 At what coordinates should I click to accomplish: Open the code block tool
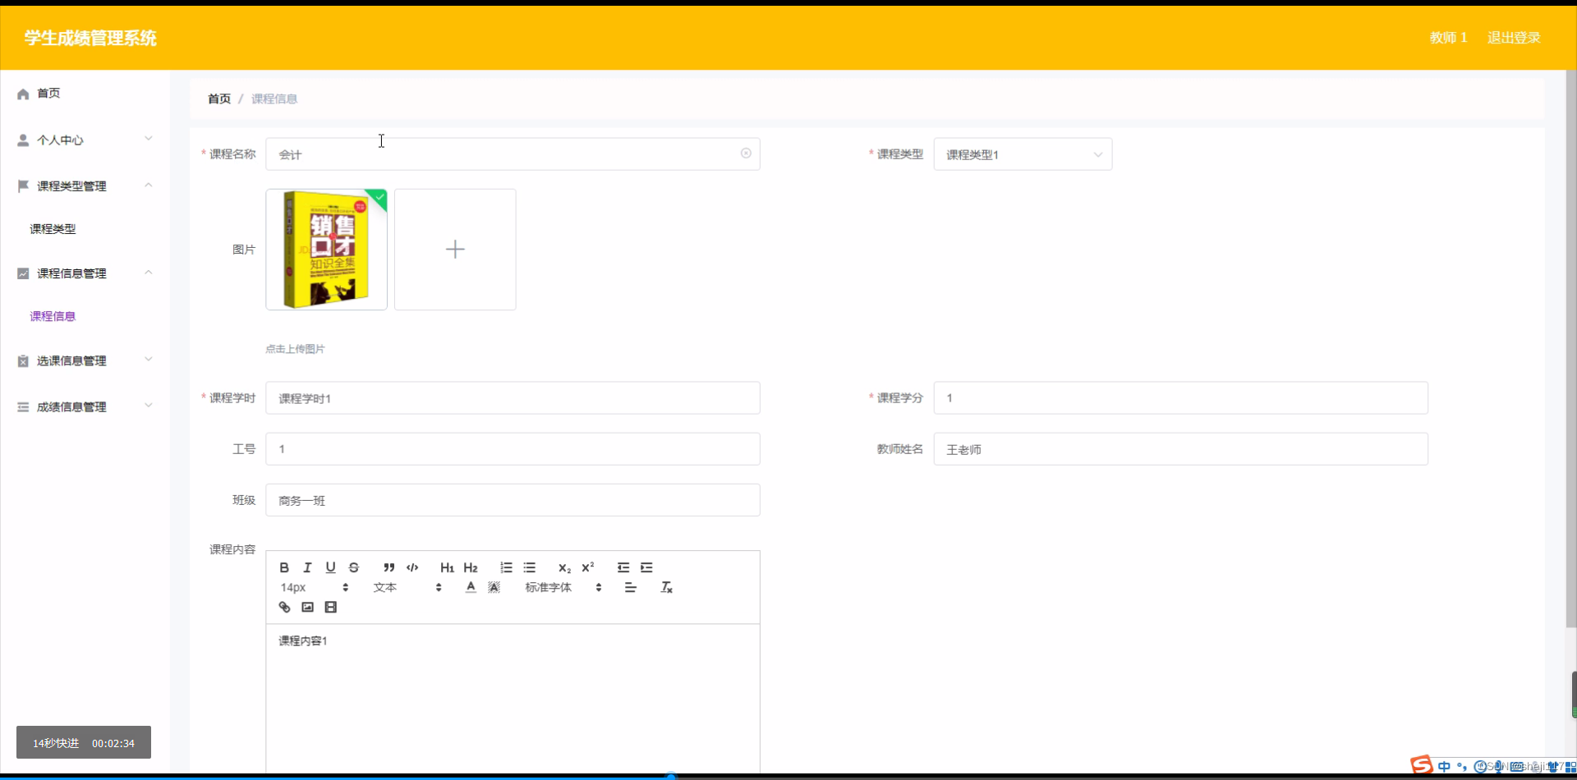coord(412,567)
